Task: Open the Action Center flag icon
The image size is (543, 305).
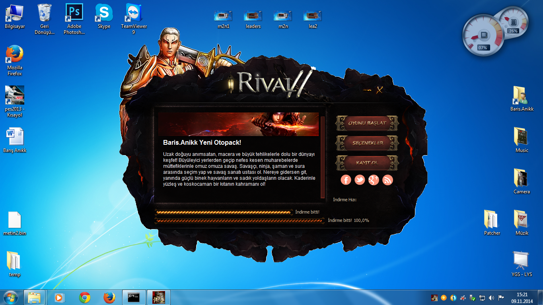Action: 501,297
